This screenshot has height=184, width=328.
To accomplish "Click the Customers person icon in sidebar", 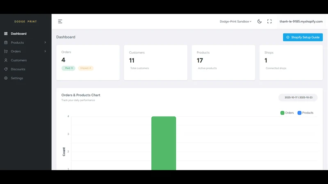I will [x=6, y=60].
